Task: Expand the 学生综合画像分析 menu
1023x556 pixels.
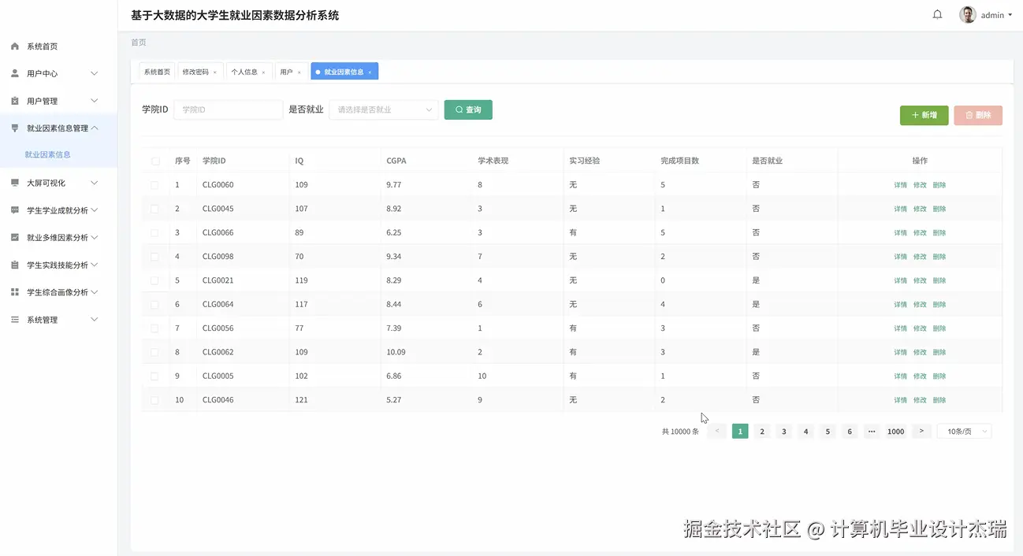Action: [95, 292]
